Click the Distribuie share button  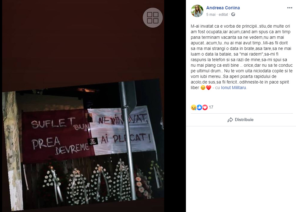[x=241, y=120]
